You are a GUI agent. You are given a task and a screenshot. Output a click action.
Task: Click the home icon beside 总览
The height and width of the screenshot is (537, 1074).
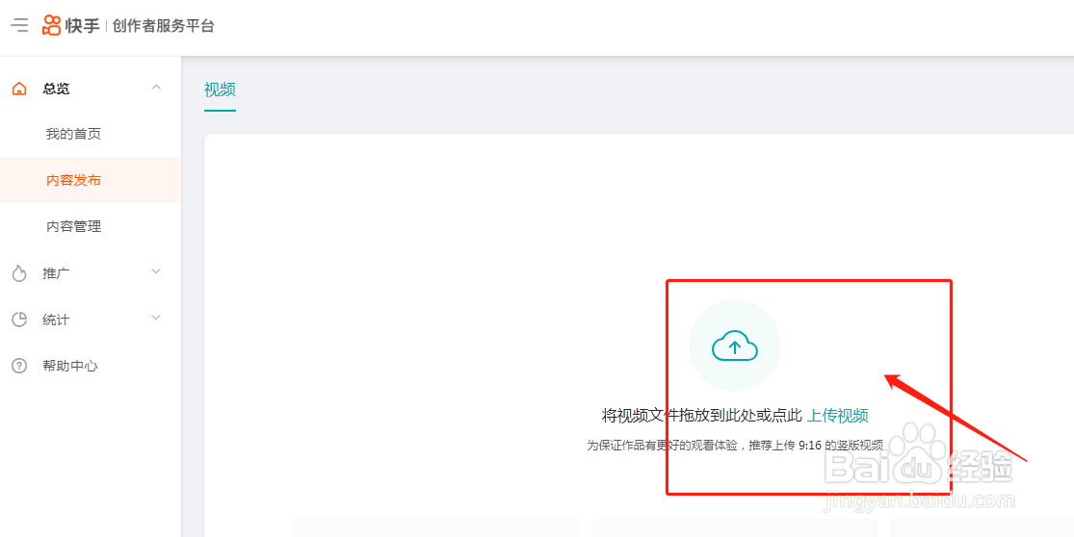[x=19, y=89]
